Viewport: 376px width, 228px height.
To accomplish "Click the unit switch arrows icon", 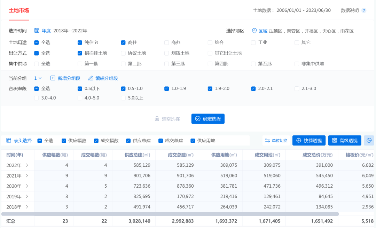I will [x=267, y=141].
